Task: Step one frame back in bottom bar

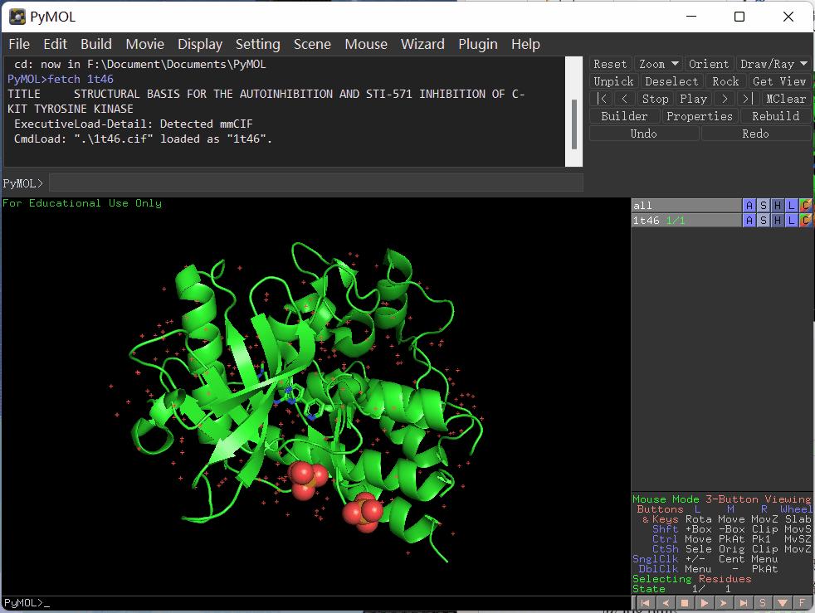Action: pos(665,603)
